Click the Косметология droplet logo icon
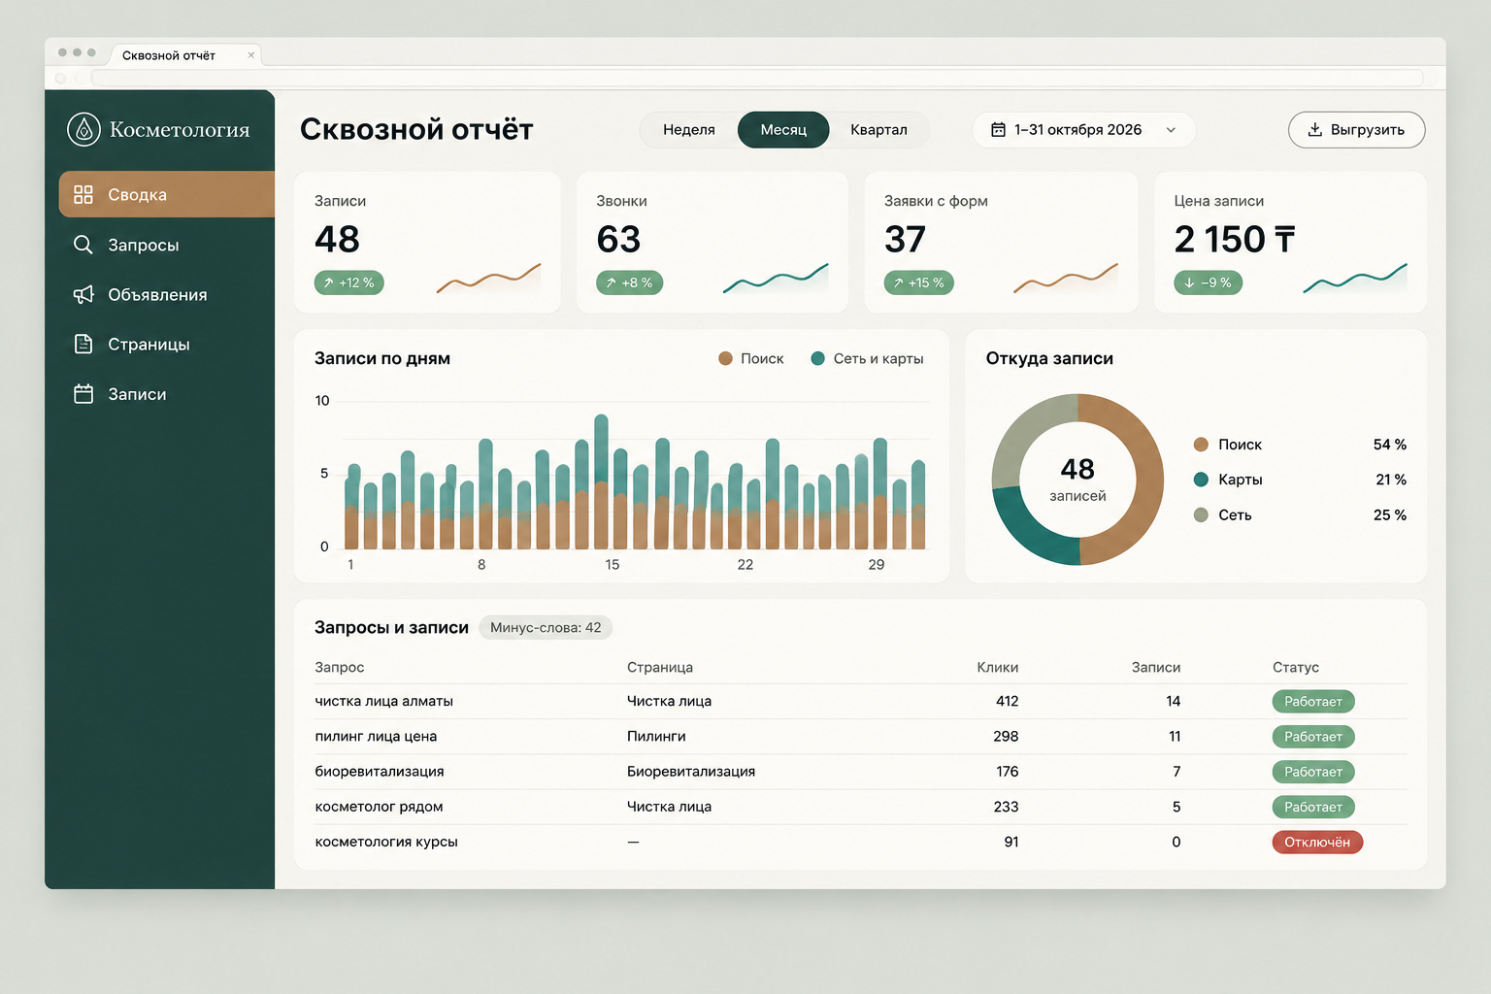Screen dimensions: 1491x994 tap(83, 129)
